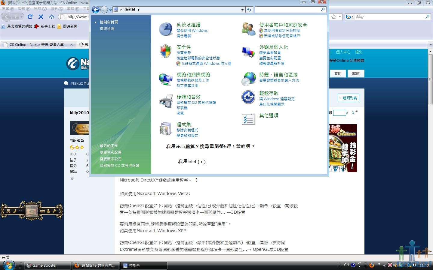The width and height of the screenshot is (433, 270).
Task: Click the 允許程式通過 Windows 防火牆 link
Action: pyautogui.click(x=206, y=64)
